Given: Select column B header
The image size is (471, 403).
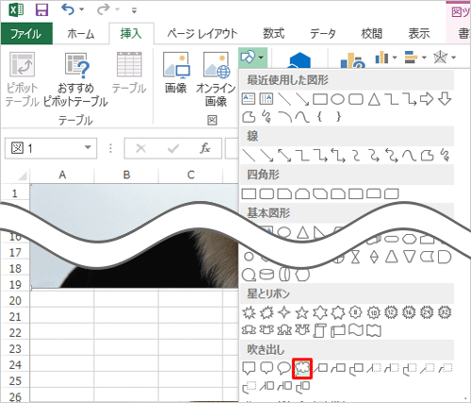Looking at the screenshot, I should [126, 175].
